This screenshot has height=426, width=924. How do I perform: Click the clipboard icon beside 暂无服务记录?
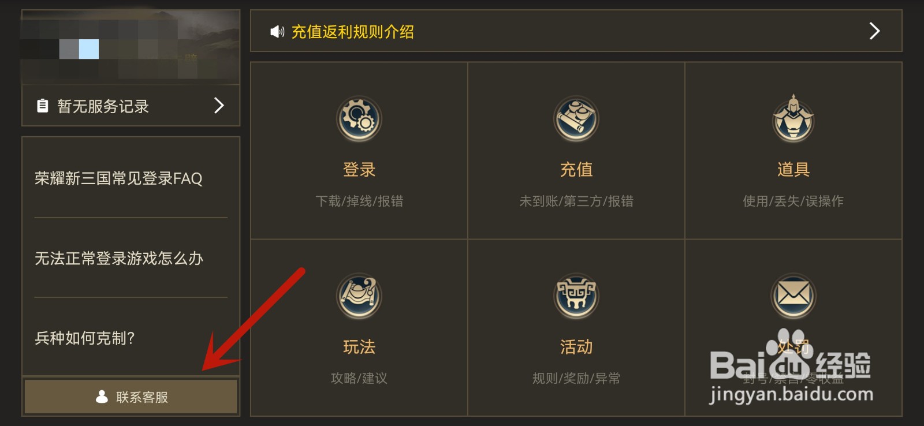click(43, 106)
